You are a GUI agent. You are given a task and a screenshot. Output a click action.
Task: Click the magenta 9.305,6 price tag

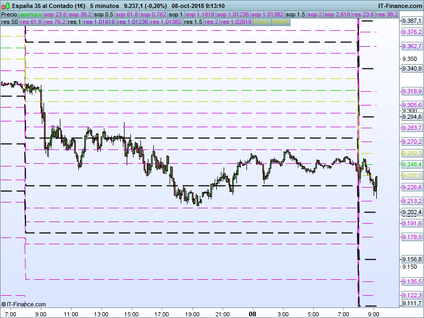coord(412,105)
